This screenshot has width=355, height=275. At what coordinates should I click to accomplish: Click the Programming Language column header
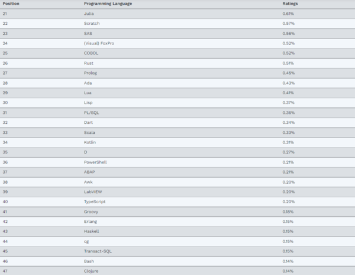[x=108, y=4]
